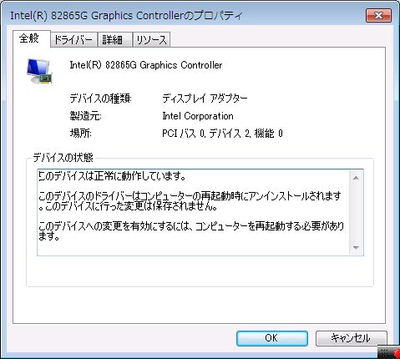This screenshot has height=359, width=400.
Task: Click the ディスプレイ アダプター device type value
Action: click(205, 99)
